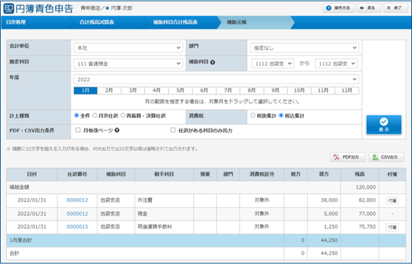Open journal 0000012 in the 現金 row
The image size is (412, 264).
(77, 214)
